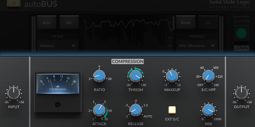This screenshot has width=255, height=127.
Task: Click the Attack knob
Action: point(99,110)
